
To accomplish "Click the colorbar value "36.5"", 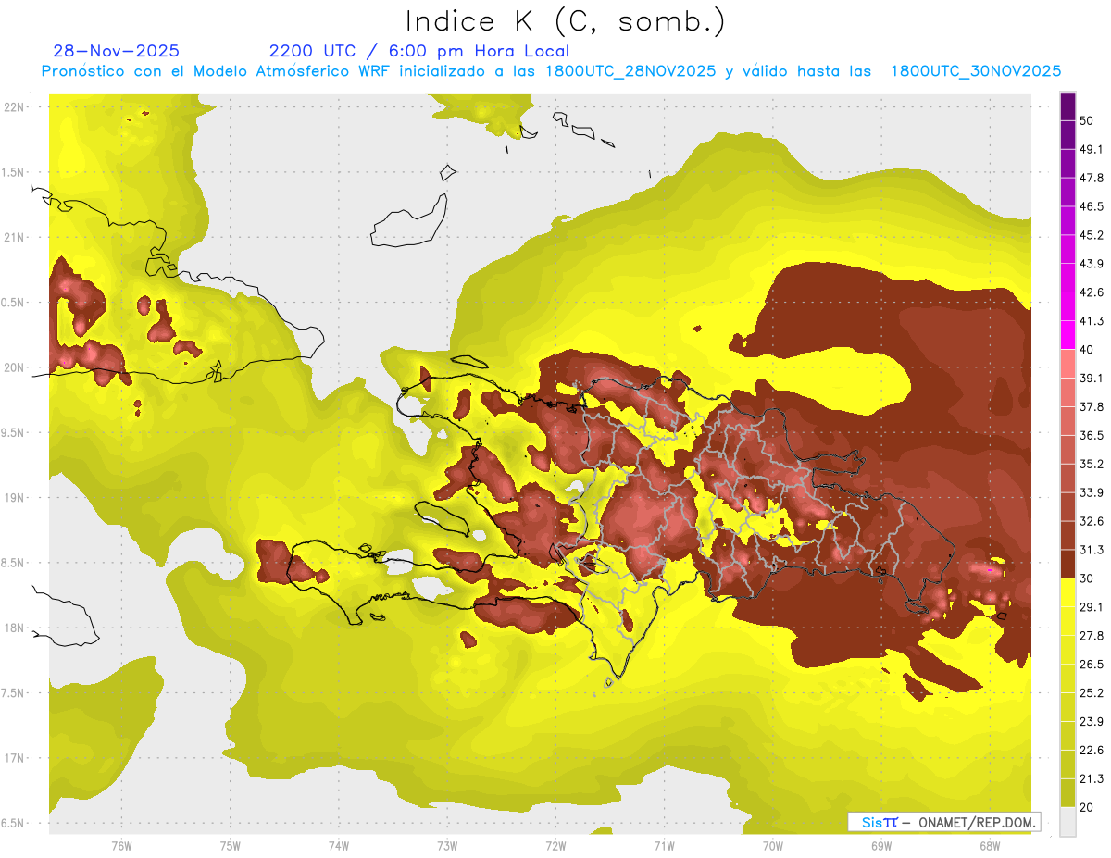I will [1092, 435].
